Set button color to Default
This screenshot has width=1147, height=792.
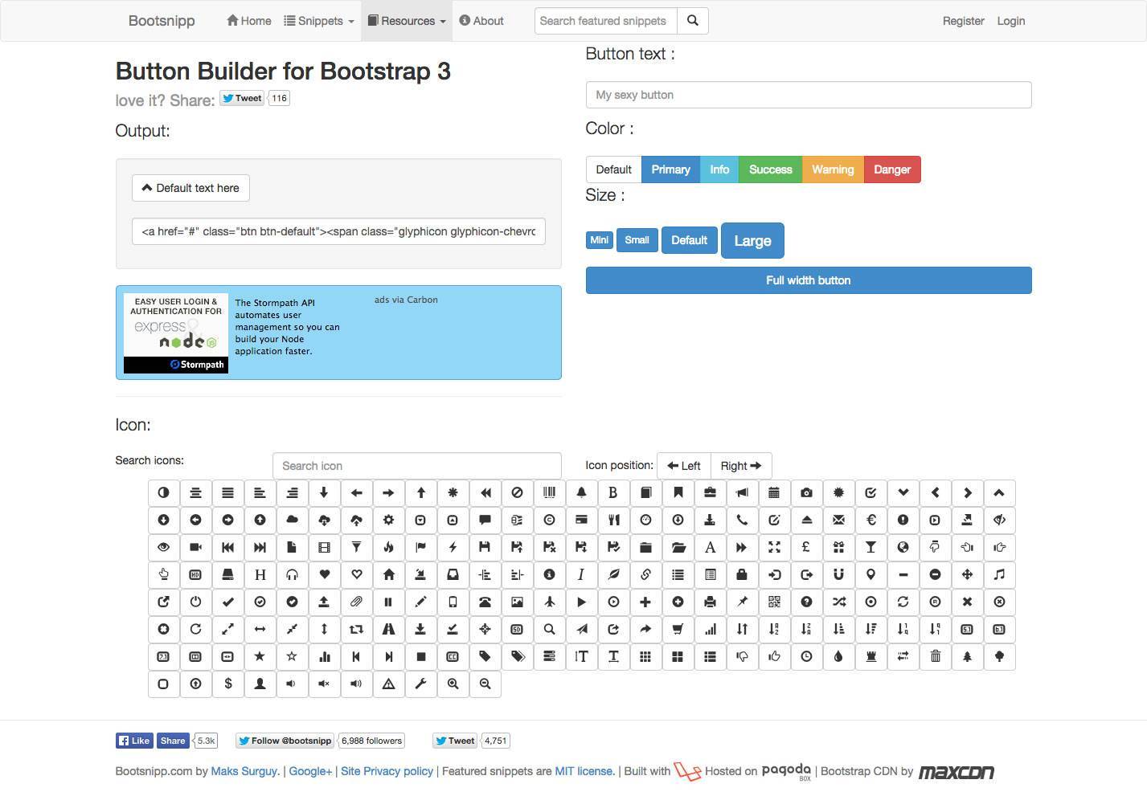(x=613, y=169)
